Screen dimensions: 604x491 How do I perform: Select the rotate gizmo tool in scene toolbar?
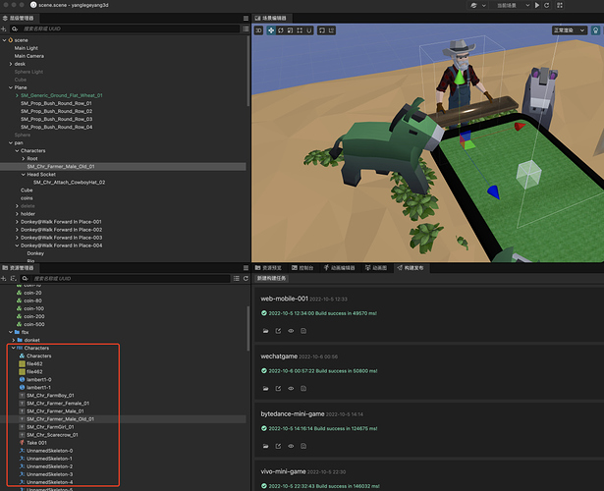pos(281,30)
